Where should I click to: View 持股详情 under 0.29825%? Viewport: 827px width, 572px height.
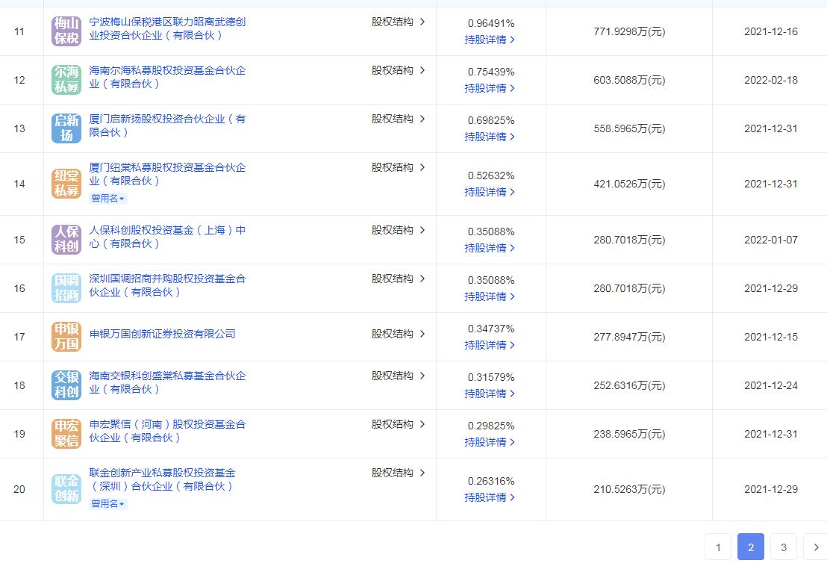(x=490, y=442)
